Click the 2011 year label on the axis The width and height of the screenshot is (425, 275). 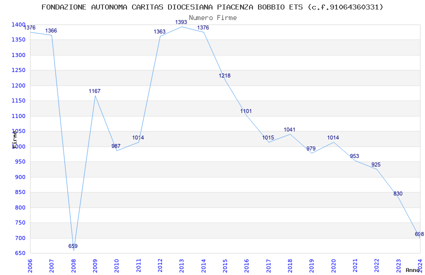[138, 266]
